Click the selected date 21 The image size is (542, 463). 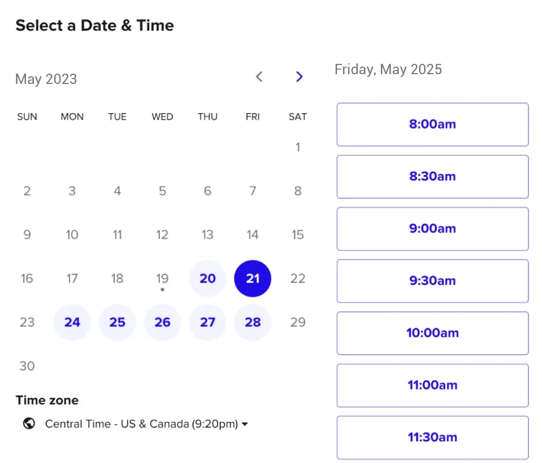pos(253,278)
